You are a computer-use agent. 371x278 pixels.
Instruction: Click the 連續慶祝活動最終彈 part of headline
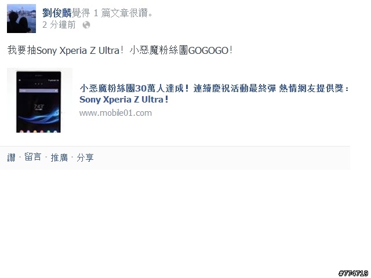click(235, 89)
